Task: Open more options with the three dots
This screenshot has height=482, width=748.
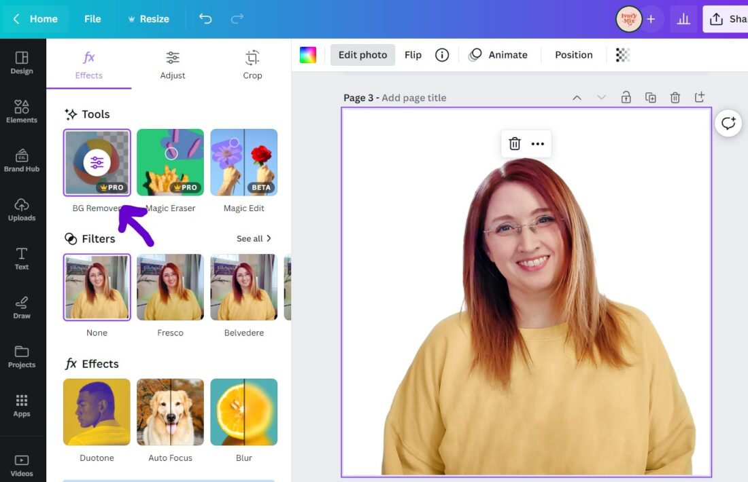Action: pos(538,143)
